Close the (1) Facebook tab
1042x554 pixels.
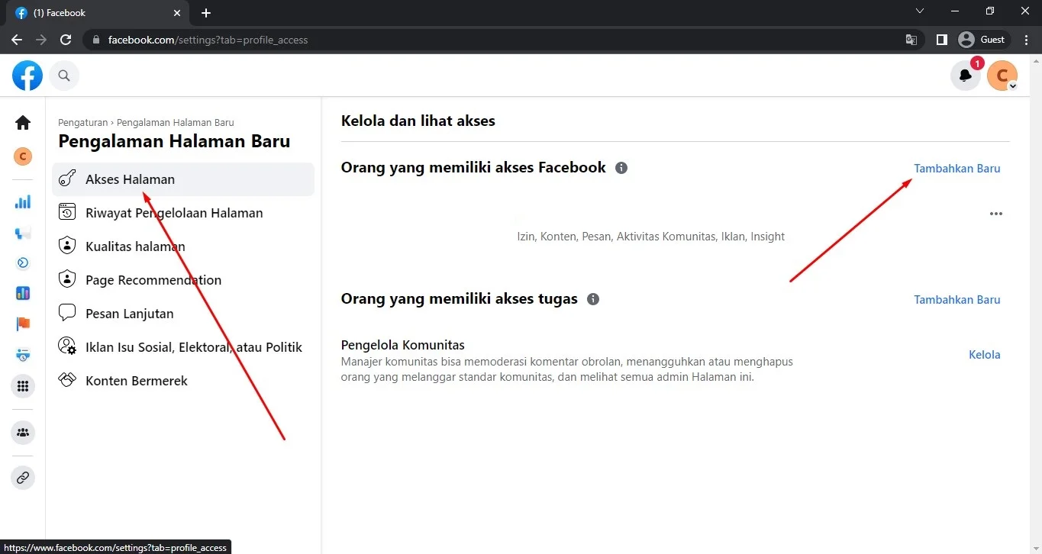click(177, 13)
